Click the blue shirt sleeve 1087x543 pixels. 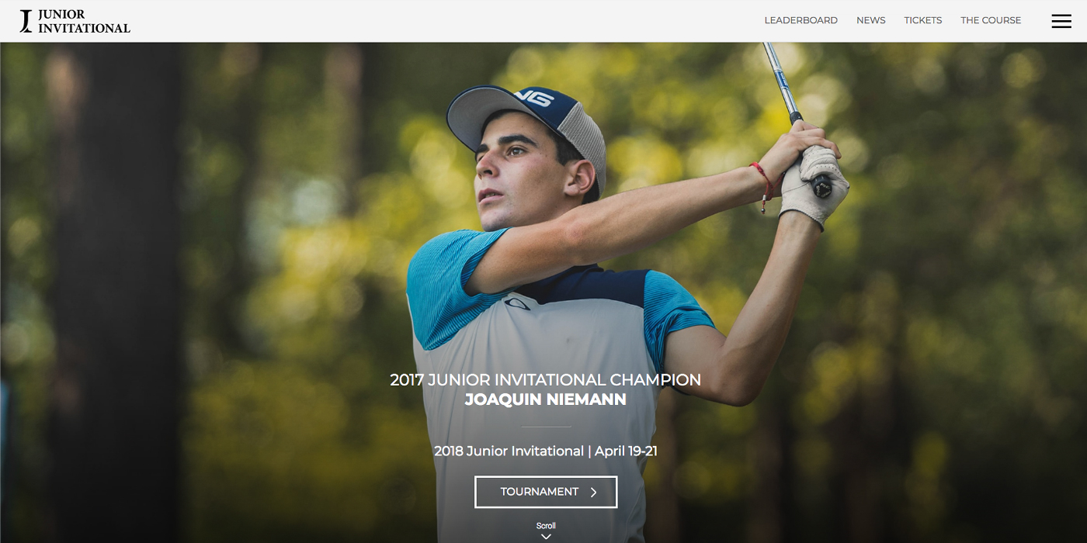pos(446,287)
